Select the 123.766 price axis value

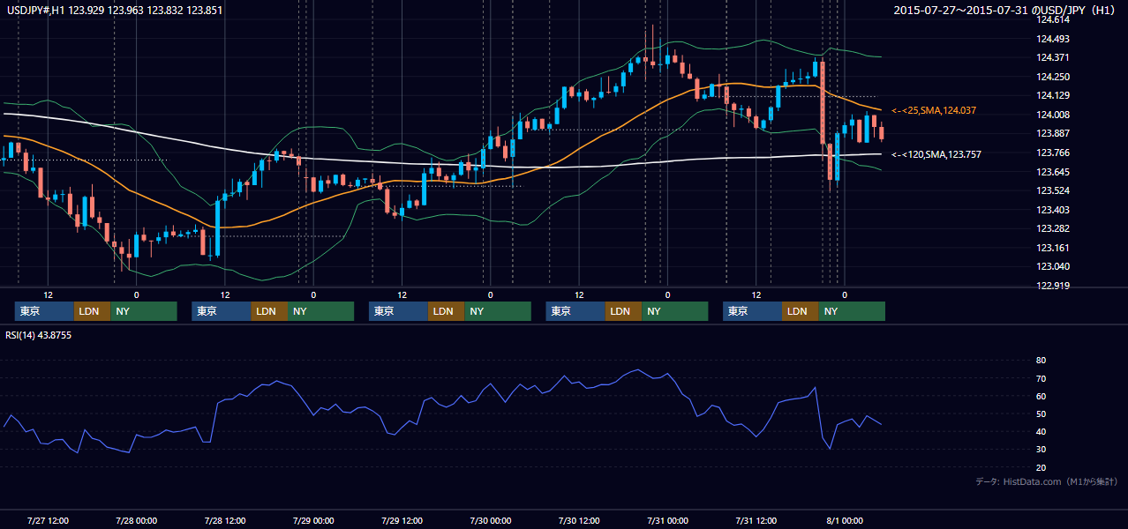(1052, 153)
